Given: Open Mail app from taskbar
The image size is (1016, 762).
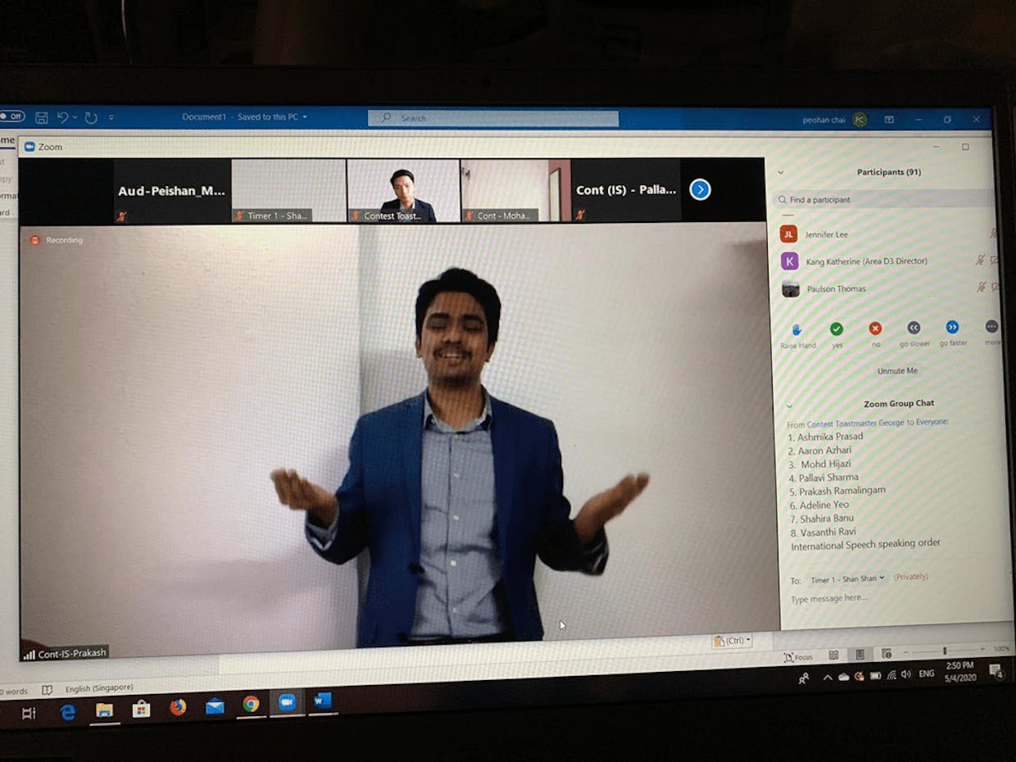Looking at the screenshot, I should click(215, 706).
